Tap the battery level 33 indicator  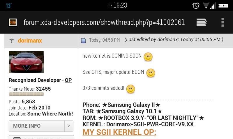coord(223,6)
